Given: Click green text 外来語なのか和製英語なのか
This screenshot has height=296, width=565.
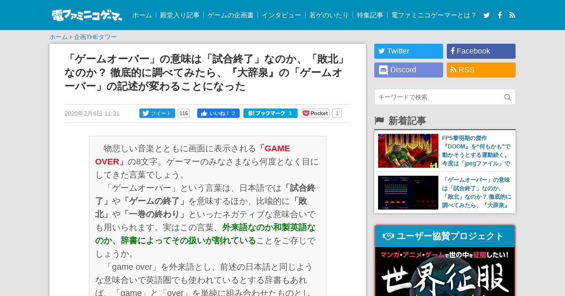Looking at the screenshot, I should click(205, 234).
